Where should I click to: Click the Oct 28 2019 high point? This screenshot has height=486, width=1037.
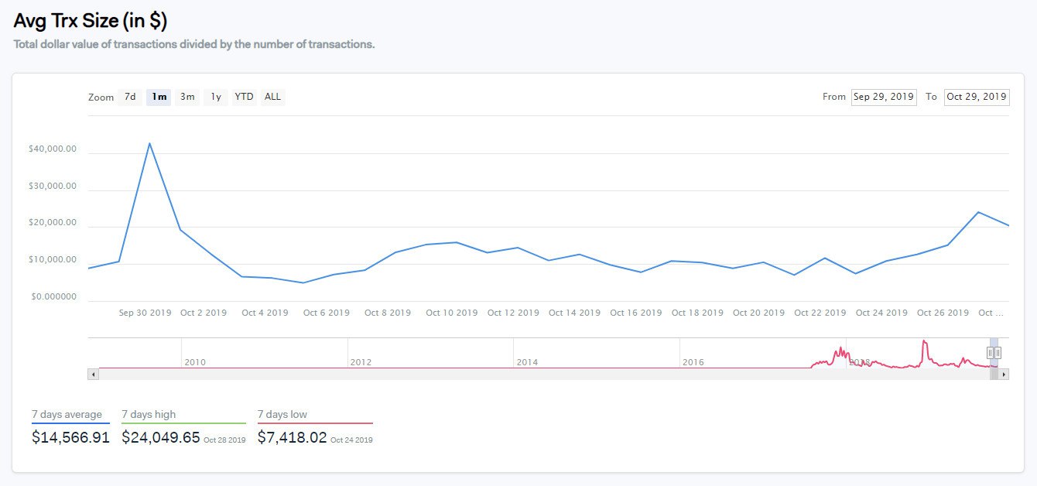[x=978, y=212]
